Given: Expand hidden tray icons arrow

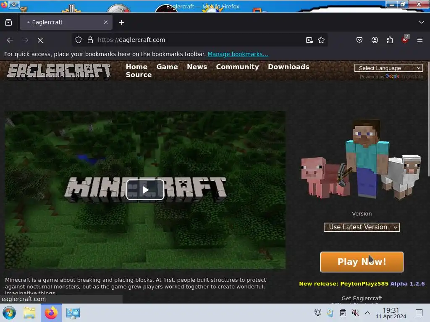Looking at the screenshot, I should point(367,313).
